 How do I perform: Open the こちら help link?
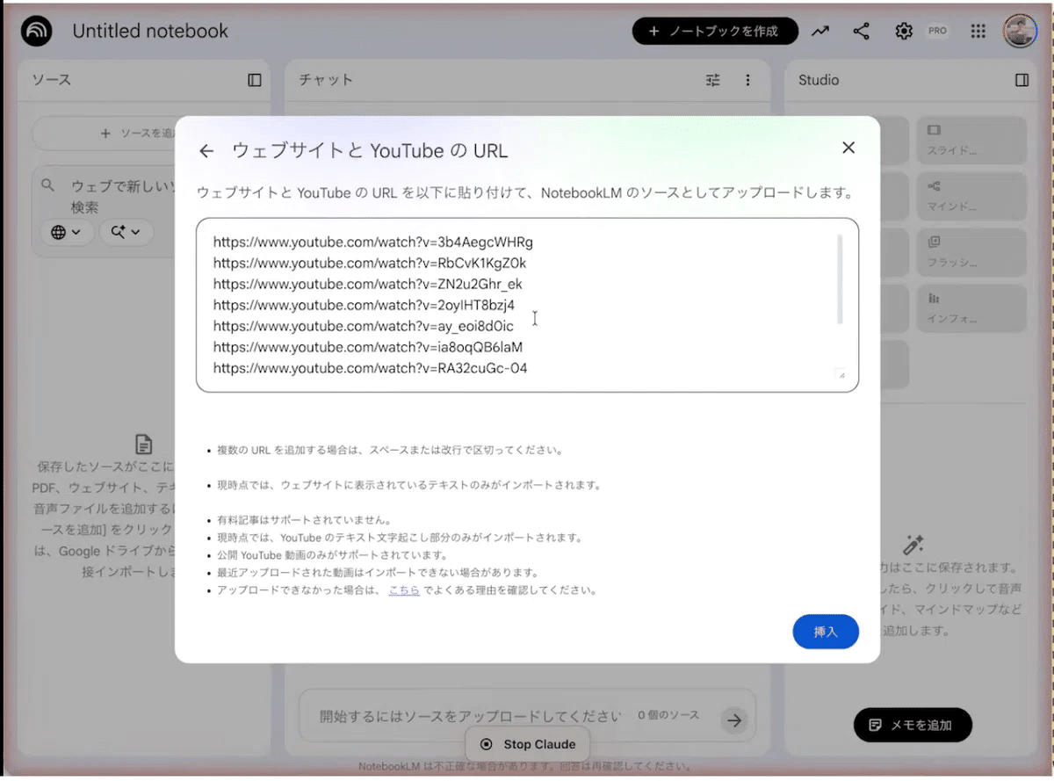[x=404, y=590]
